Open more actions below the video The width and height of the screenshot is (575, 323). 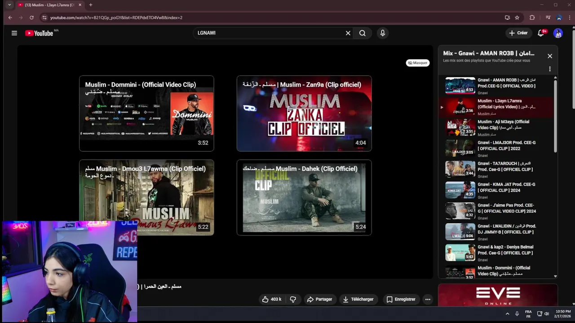428,299
